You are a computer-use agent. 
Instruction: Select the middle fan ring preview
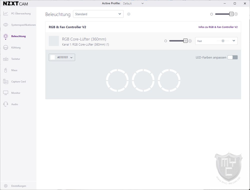click(143, 80)
